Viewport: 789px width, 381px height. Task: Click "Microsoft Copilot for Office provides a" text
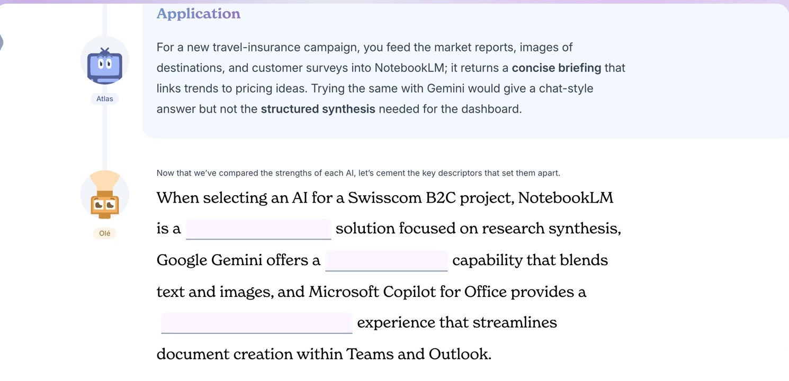[447, 292]
